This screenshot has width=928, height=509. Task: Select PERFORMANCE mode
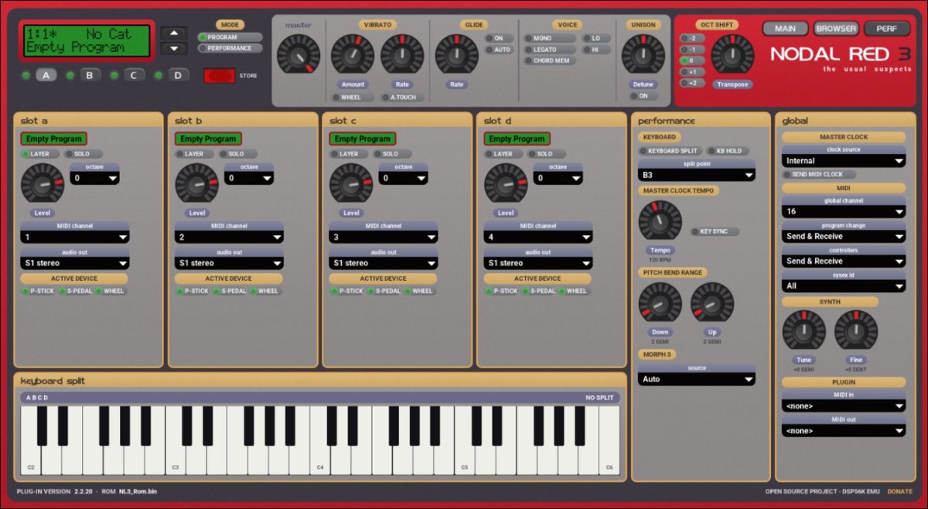click(230, 48)
